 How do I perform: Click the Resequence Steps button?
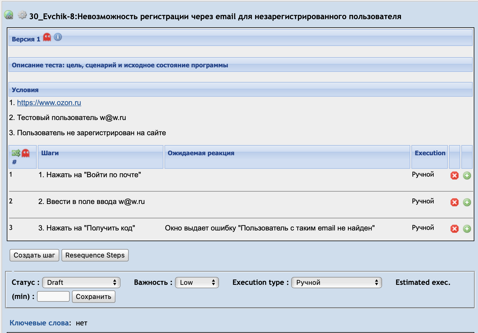coord(95,255)
